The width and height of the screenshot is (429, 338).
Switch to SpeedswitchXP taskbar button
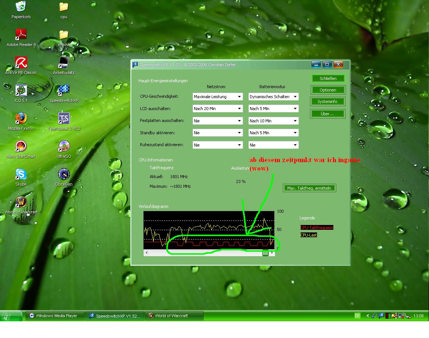[115, 316]
